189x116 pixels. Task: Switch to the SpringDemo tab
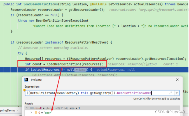click(x=8, y=110)
